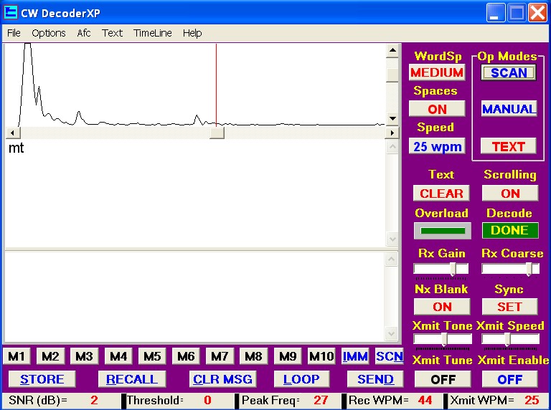Toggle the Spaces ON button

(x=437, y=109)
